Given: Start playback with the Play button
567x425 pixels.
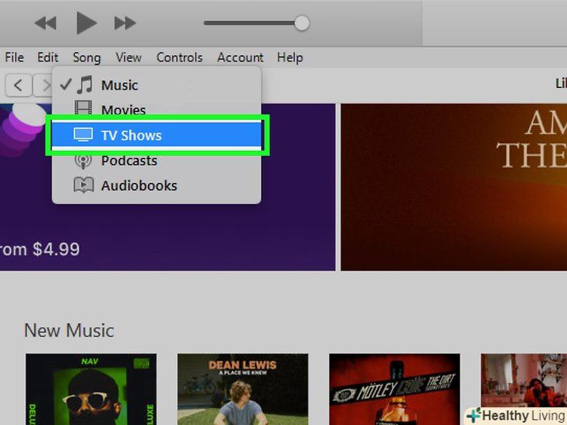Looking at the screenshot, I should pos(86,23).
